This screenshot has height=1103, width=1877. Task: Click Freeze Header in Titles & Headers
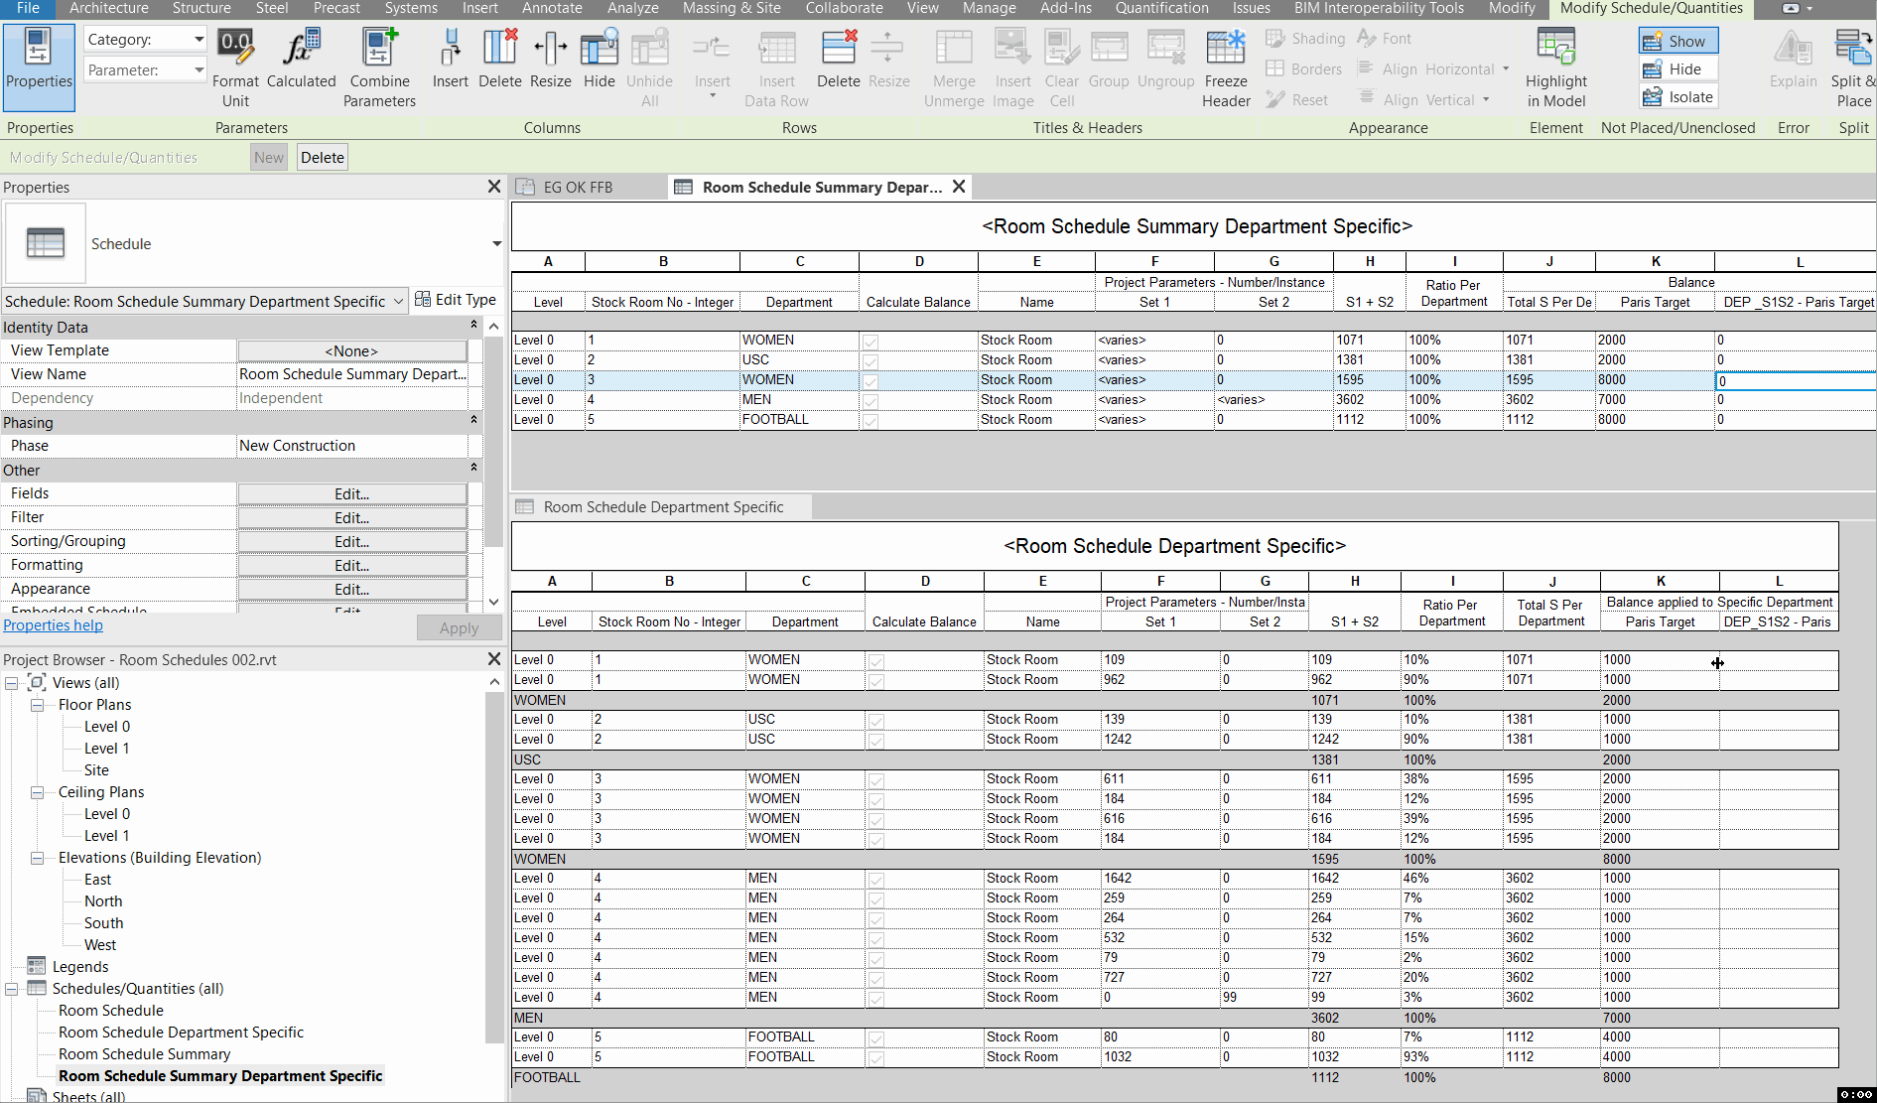click(1226, 66)
